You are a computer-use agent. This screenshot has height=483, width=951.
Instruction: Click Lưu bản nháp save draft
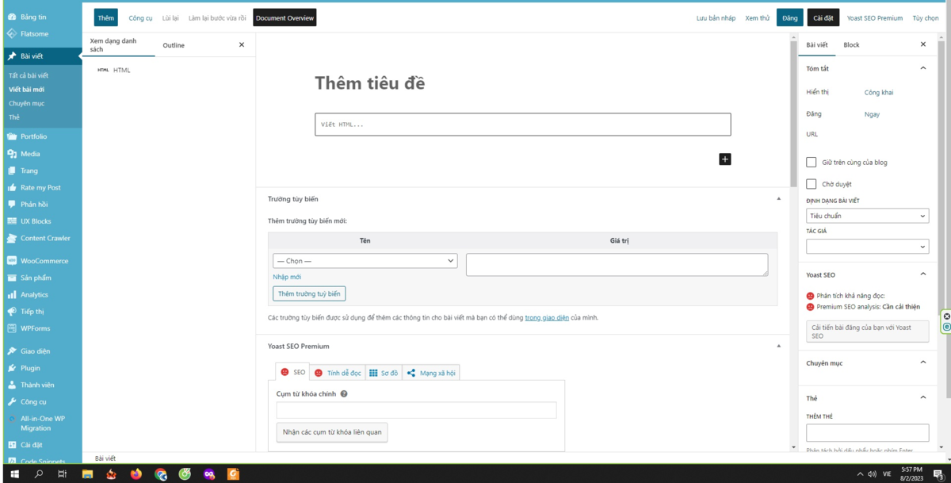(x=716, y=17)
